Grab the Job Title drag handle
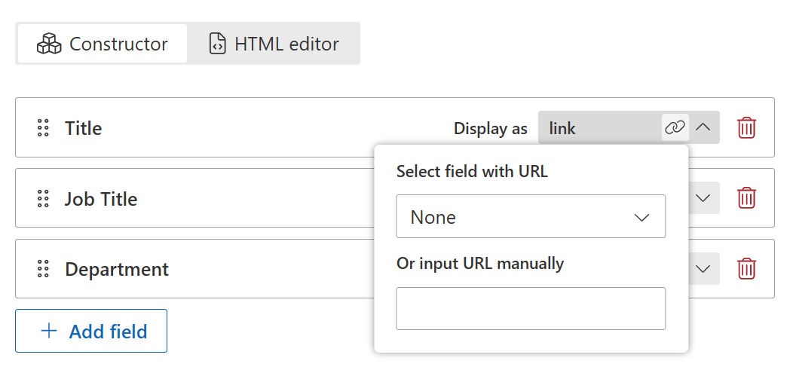 43,199
